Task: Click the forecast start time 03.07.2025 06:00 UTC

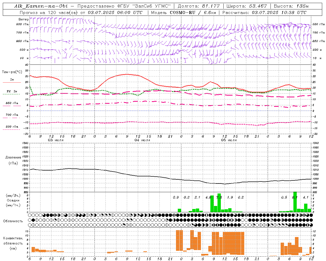Action: coord(115,12)
